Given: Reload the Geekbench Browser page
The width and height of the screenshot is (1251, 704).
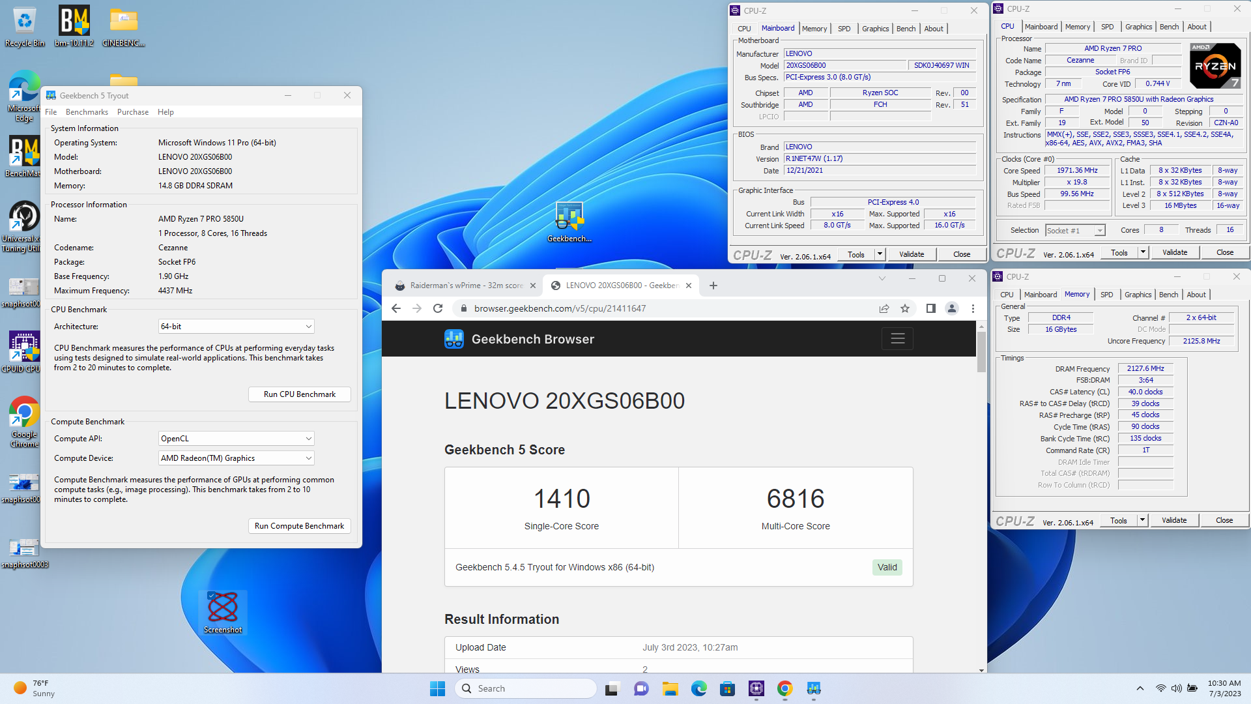Looking at the screenshot, I should coord(438,308).
